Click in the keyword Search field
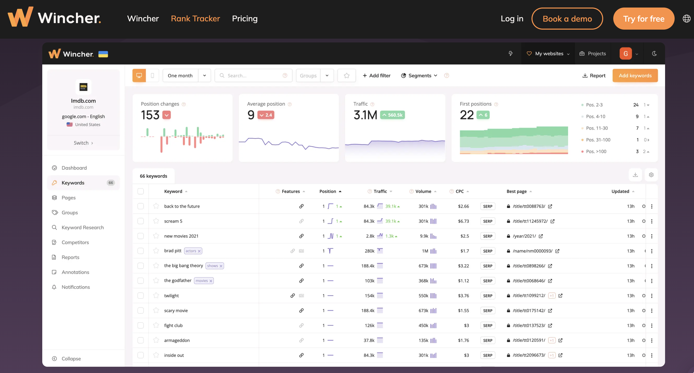 coord(253,76)
